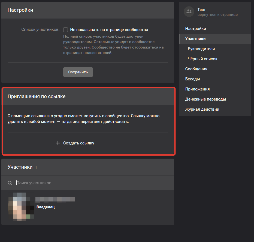Switch to the Сообщения section

[196, 69]
